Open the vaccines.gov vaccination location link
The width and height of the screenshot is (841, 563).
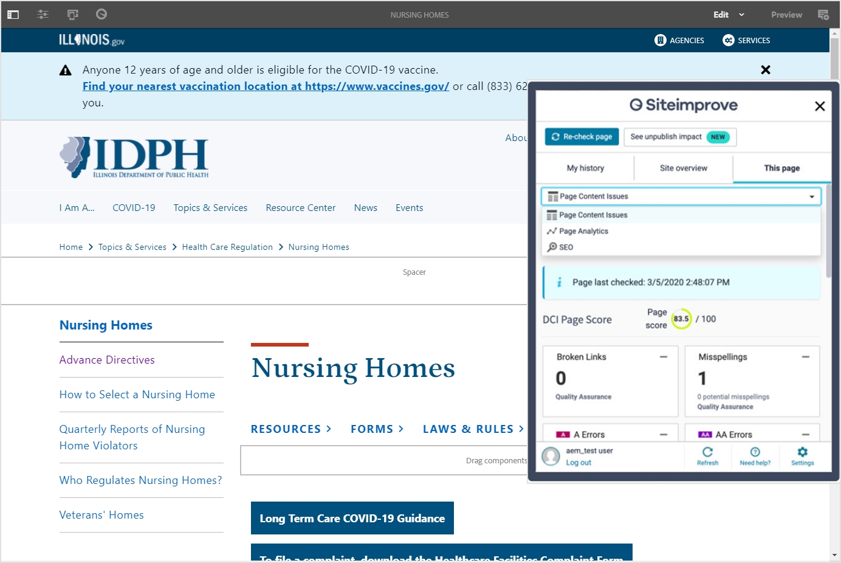pos(266,86)
